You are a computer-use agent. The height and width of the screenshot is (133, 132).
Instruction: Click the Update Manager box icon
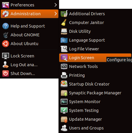(x=64, y=120)
